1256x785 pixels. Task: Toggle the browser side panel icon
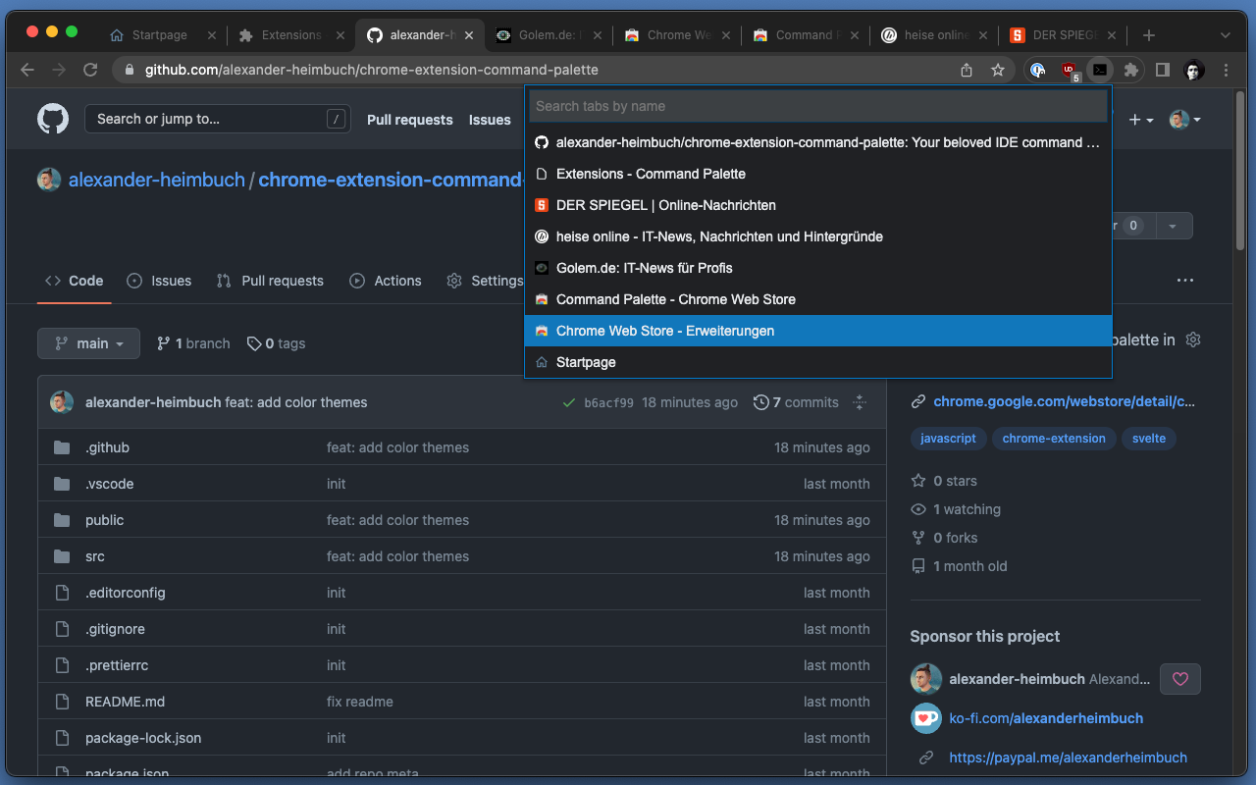[x=1163, y=70]
